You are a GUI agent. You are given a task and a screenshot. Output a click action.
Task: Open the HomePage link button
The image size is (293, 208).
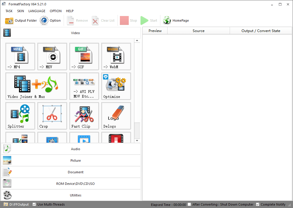tap(176, 20)
